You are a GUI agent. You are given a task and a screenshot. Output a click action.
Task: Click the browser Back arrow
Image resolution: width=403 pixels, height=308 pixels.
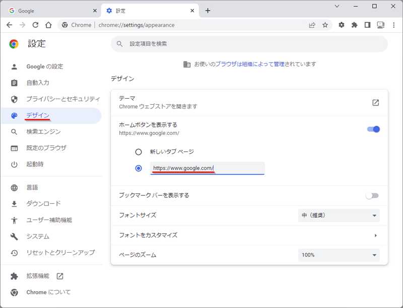pyautogui.click(x=10, y=25)
